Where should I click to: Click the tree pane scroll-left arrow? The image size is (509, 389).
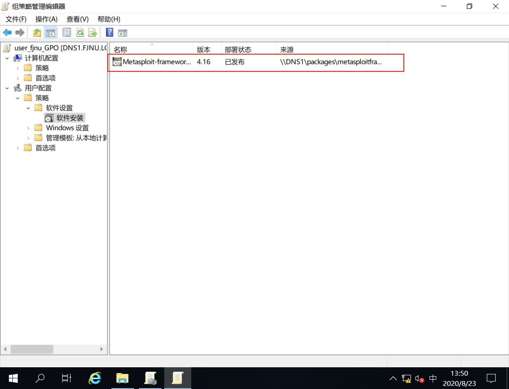5,349
